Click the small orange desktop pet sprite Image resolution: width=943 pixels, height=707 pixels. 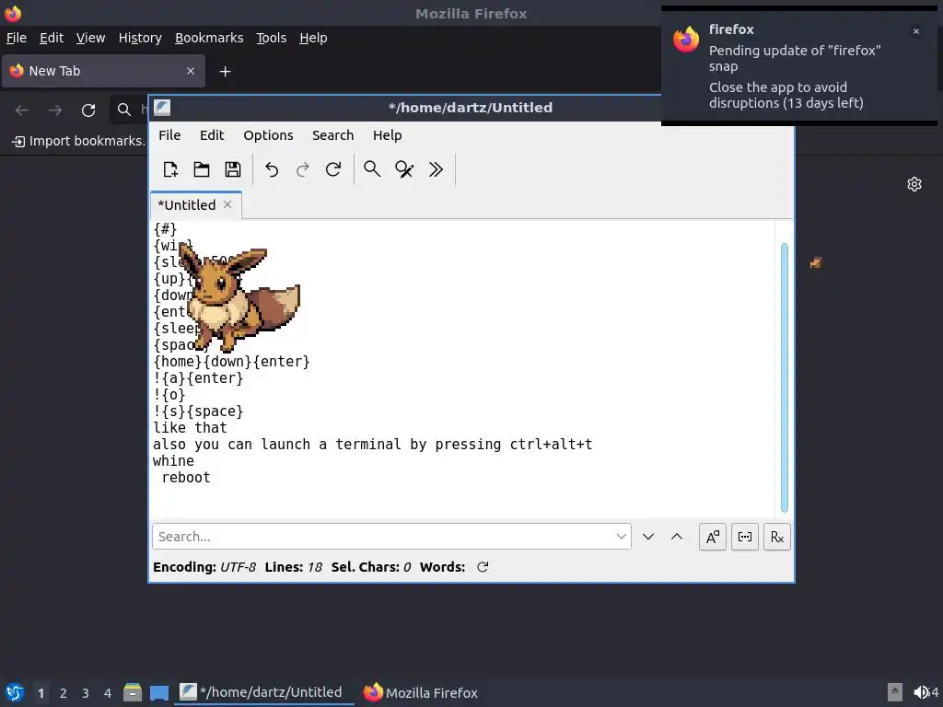click(816, 262)
